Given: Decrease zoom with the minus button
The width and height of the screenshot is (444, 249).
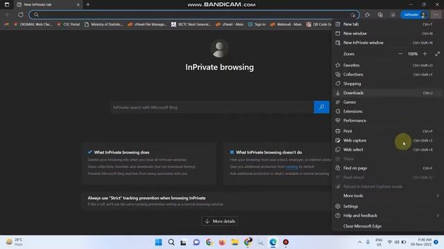Looking at the screenshot, I should (x=400, y=54).
